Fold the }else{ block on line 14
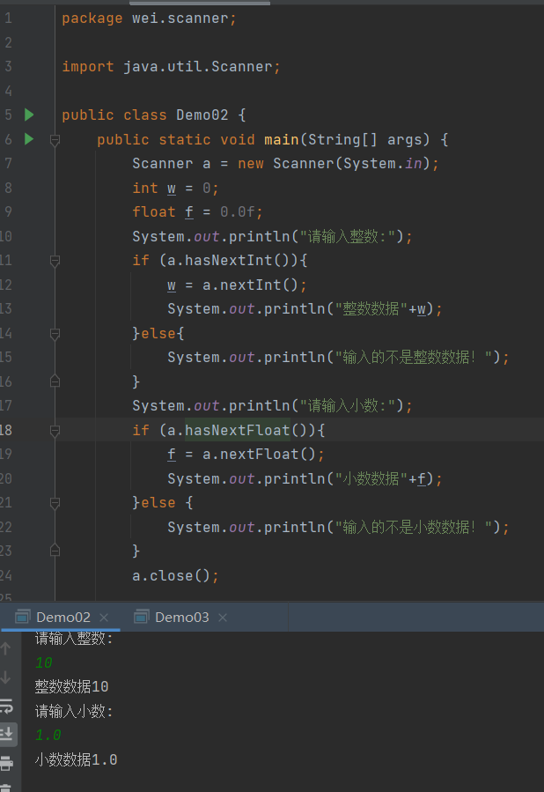The width and height of the screenshot is (544, 792). [x=55, y=333]
